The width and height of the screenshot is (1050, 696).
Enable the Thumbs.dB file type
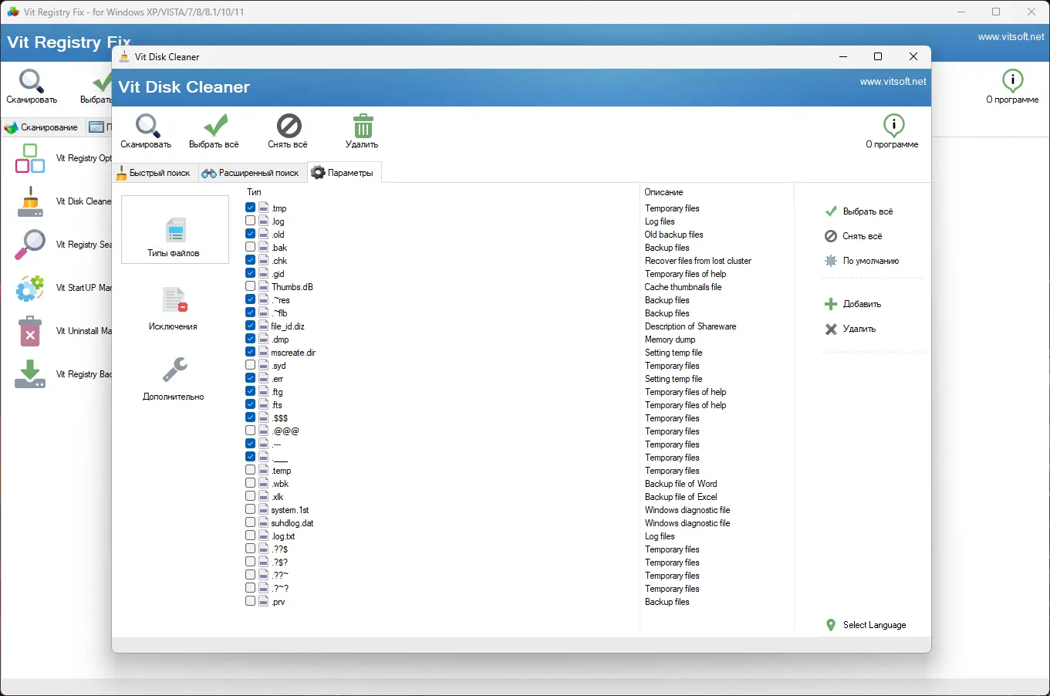tap(250, 285)
